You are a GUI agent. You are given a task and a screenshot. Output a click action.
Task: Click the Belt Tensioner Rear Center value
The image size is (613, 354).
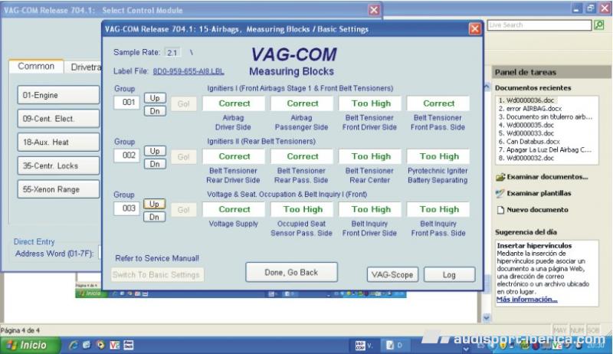click(x=371, y=156)
